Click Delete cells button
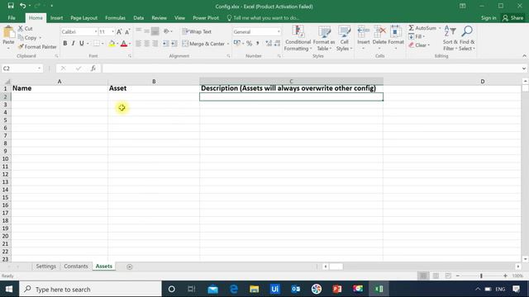 pos(379,38)
